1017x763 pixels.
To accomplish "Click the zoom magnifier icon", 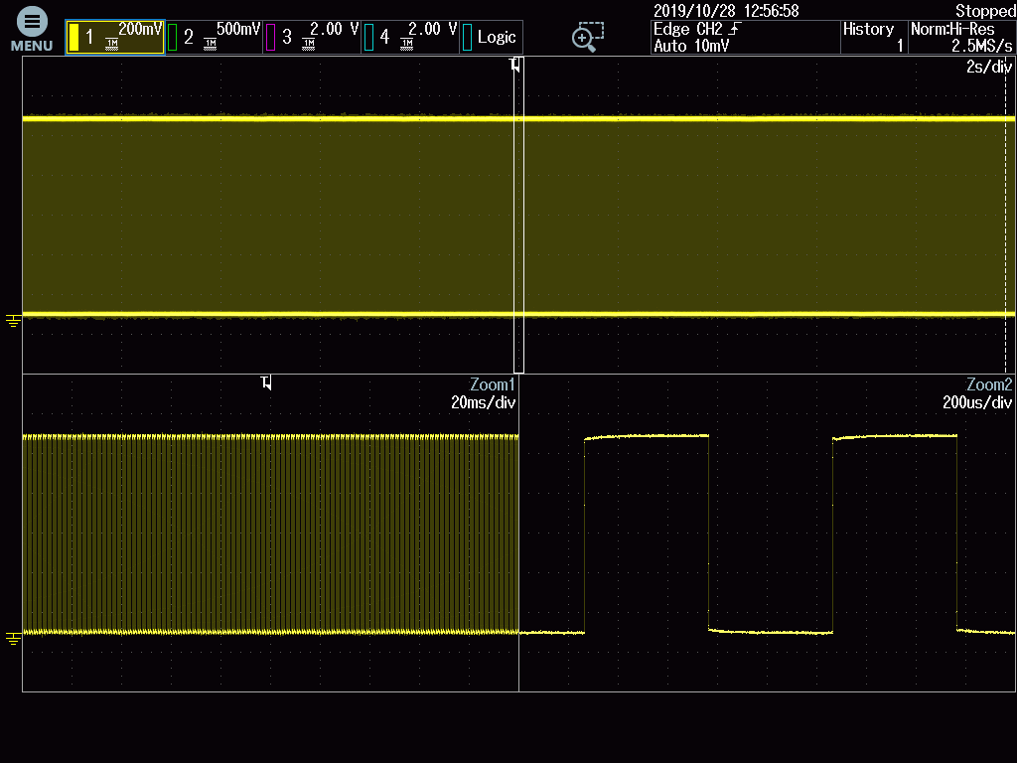I will coord(587,37).
